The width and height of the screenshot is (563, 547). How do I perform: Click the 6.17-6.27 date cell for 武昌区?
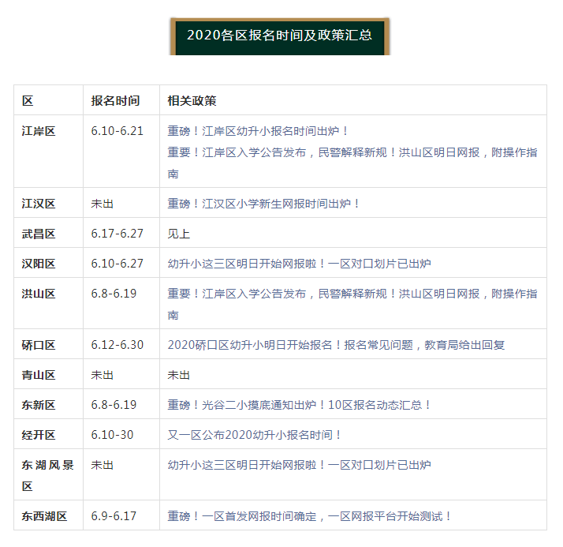click(117, 234)
